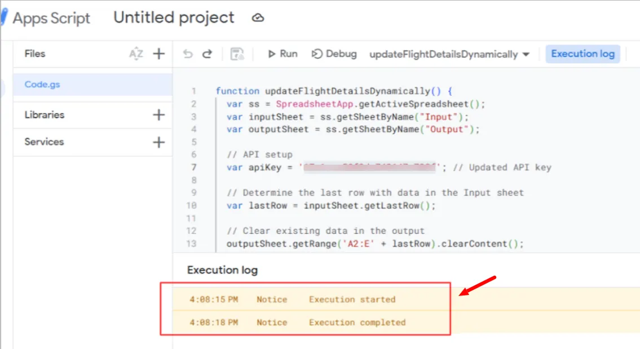Click the outputSheet declaration line
Viewport: 640px width, 349px height.
[x=353, y=130]
